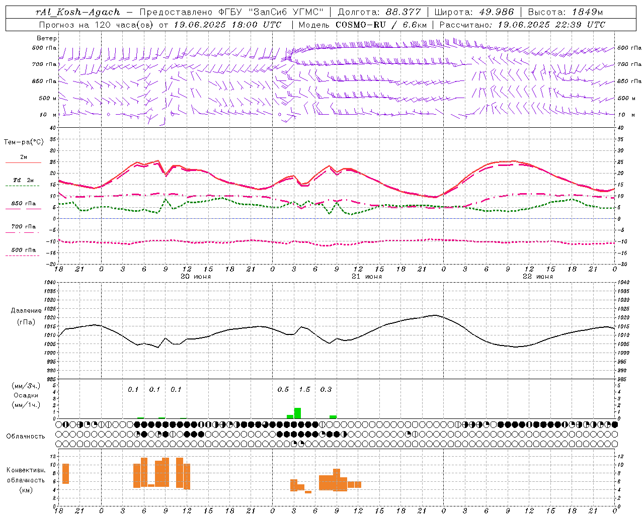This screenshot has width=644, height=515.
Task: Click the Долгота: 88.377 value
Action: pyautogui.click(x=379, y=12)
